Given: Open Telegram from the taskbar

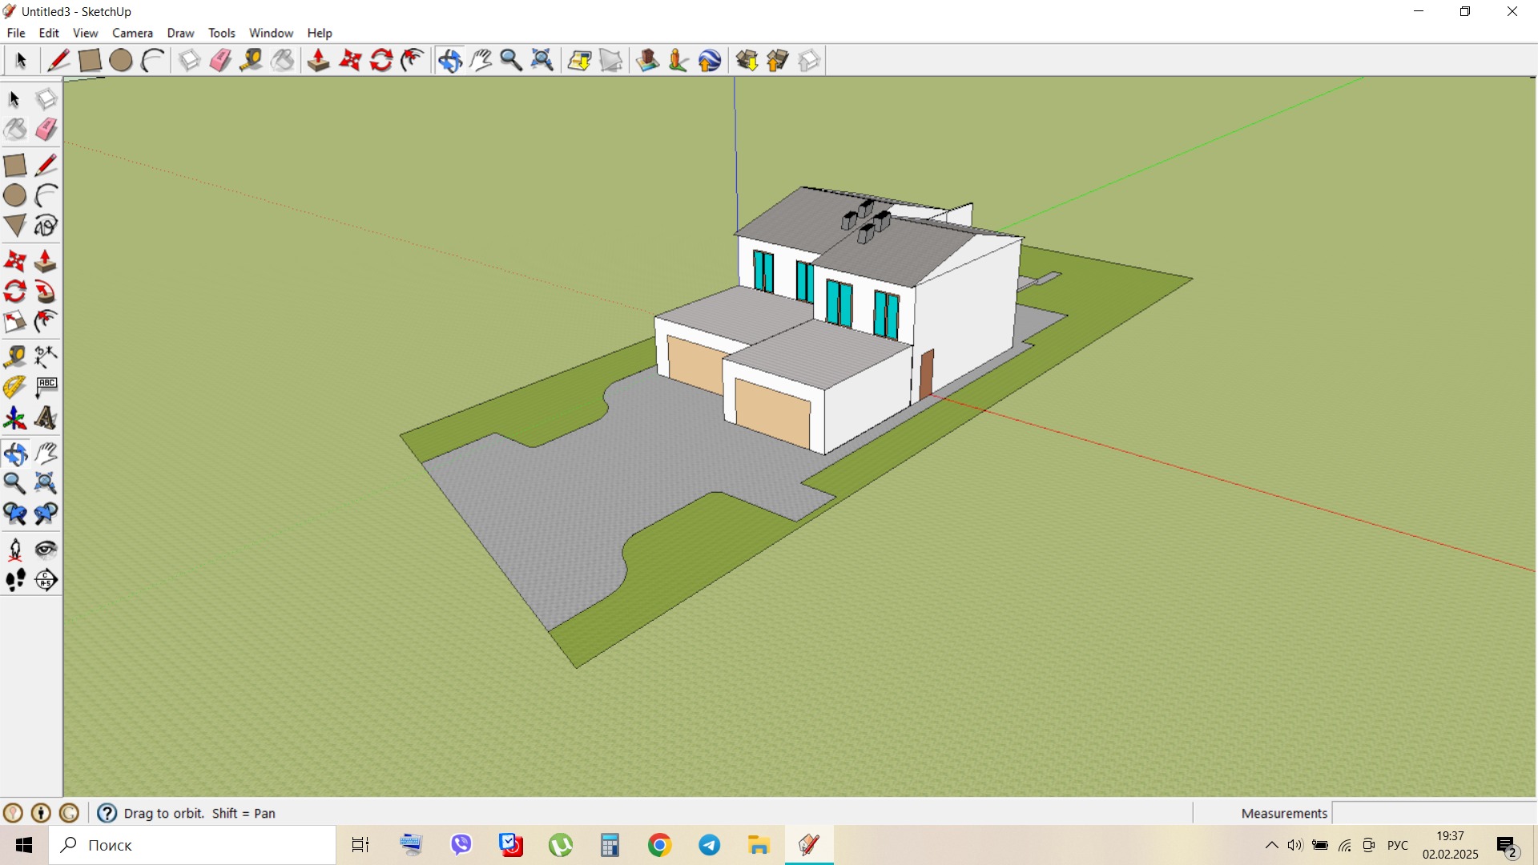Looking at the screenshot, I should pos(710,845).
